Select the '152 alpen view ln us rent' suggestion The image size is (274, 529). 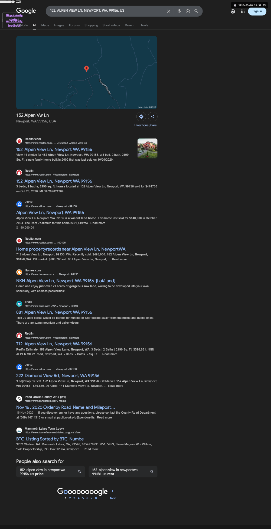click(123, 472)
